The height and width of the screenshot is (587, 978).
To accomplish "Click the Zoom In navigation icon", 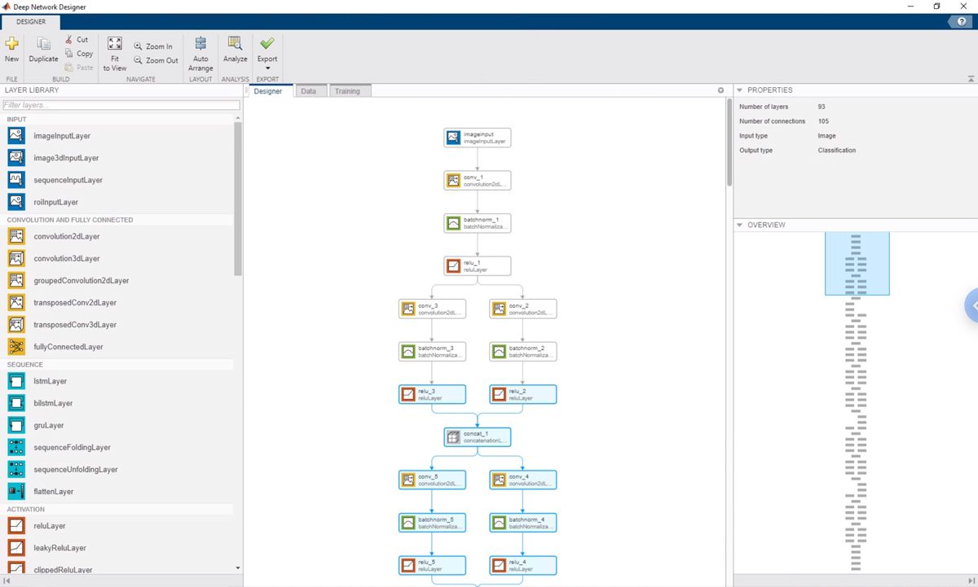I will 154,46.
